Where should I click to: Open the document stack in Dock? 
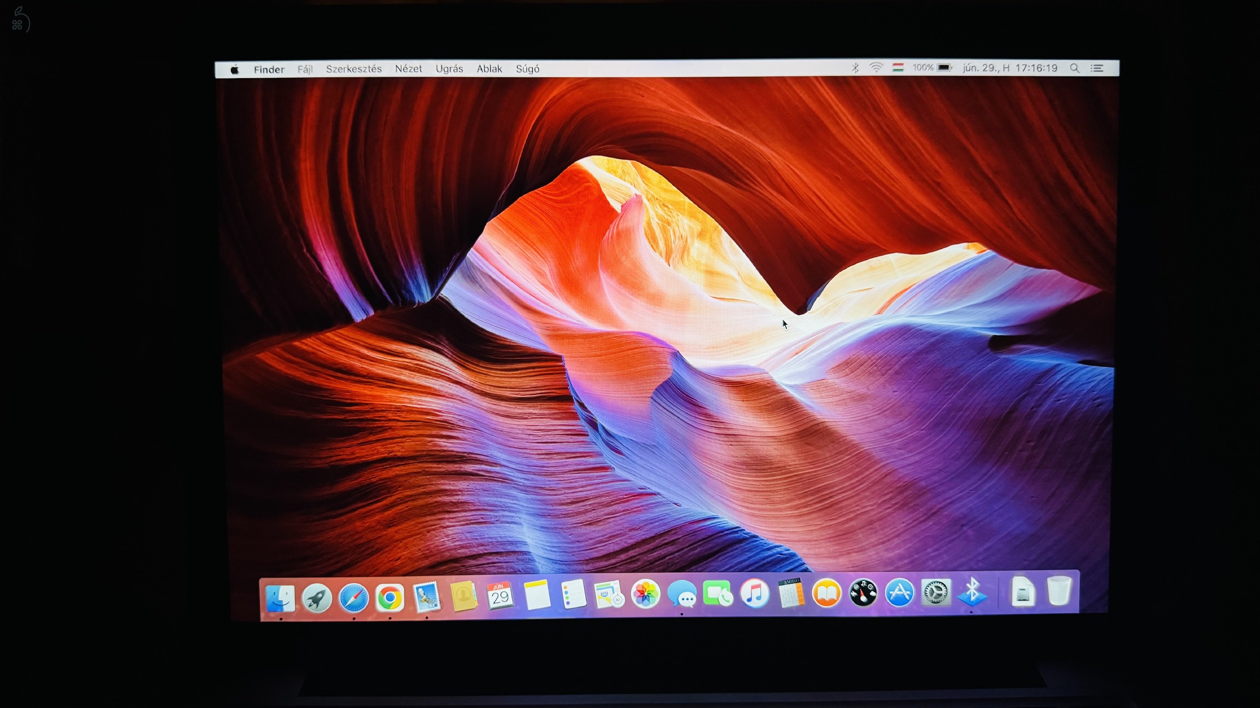click(1023, 591)
